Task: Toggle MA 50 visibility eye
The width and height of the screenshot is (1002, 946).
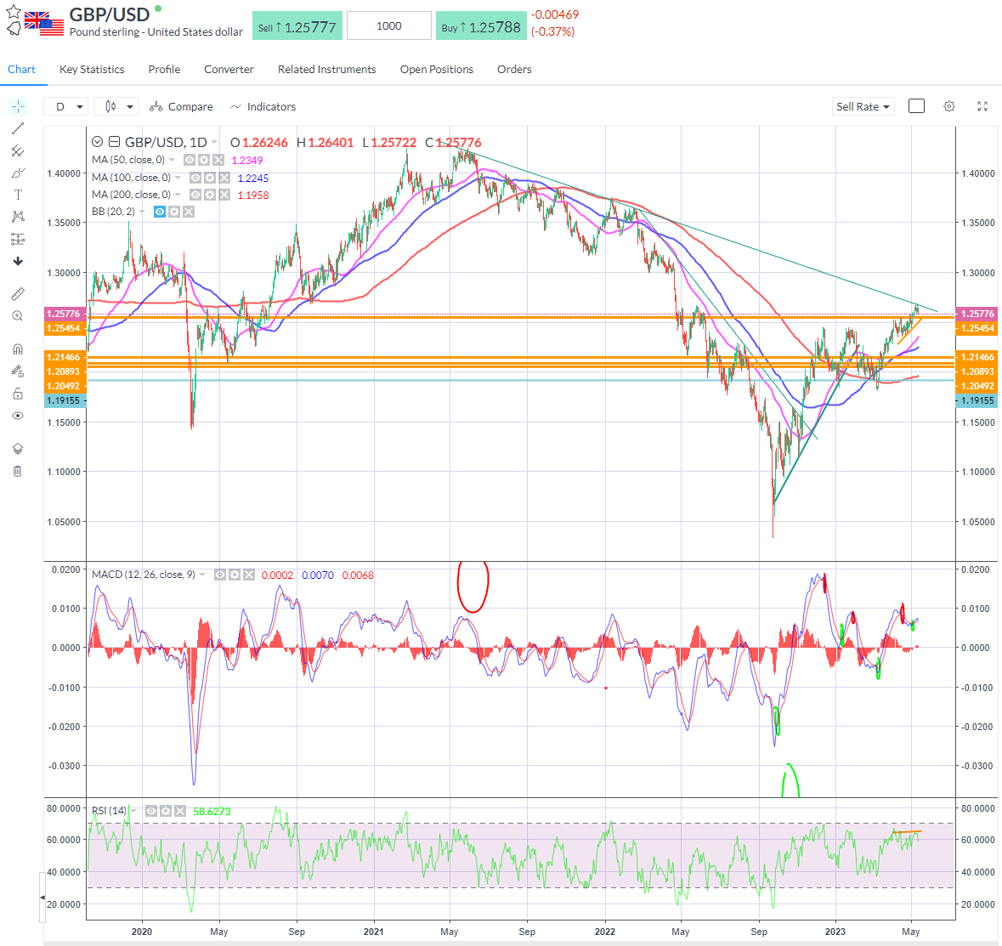Action: [x=190, y=160]
